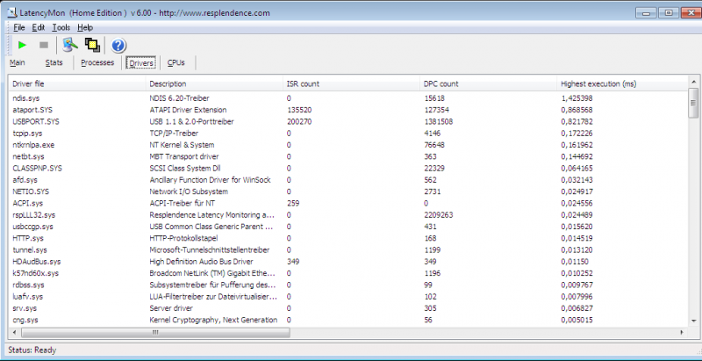The width and height of the screenshot is (702, 361).
Task: Switch to the Stats tab
Action: point(54,63)
